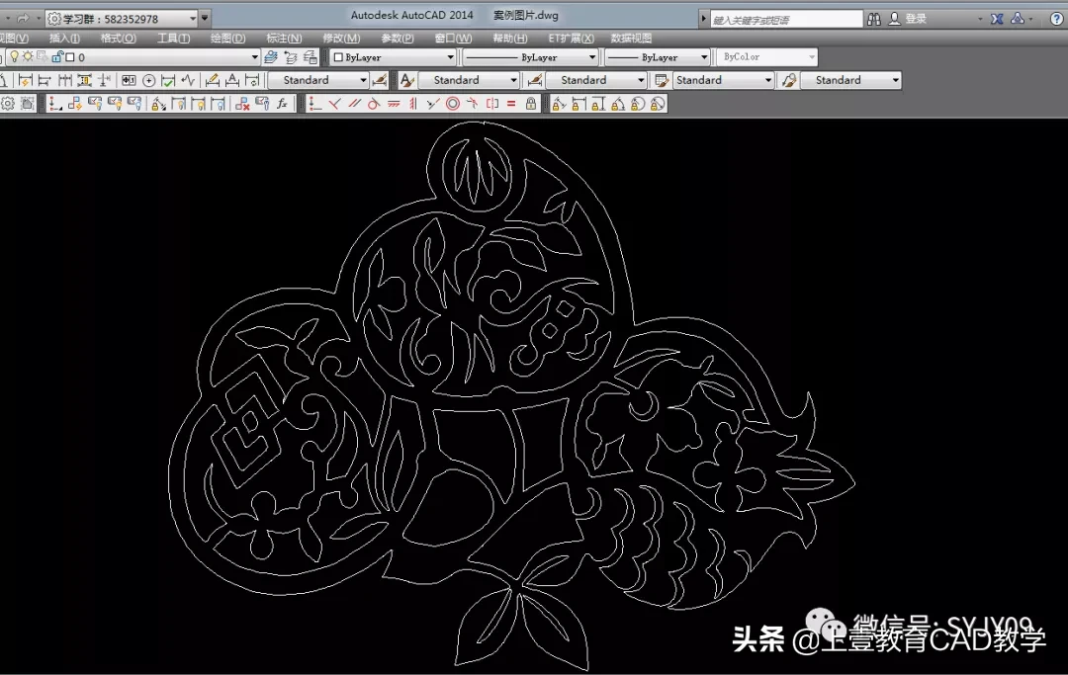Open the Autodesk Exchange X icon
This screenshot has height=675, width=1068.
click(997, 19)
